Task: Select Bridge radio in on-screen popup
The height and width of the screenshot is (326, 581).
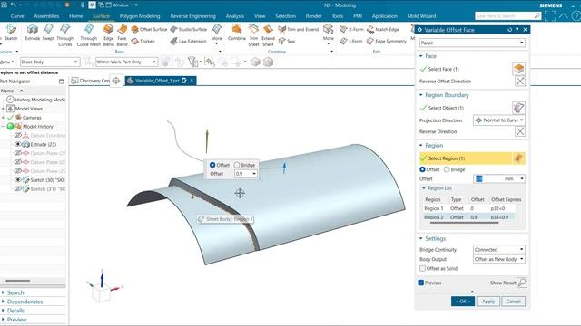Action: [x=237, y=165]
